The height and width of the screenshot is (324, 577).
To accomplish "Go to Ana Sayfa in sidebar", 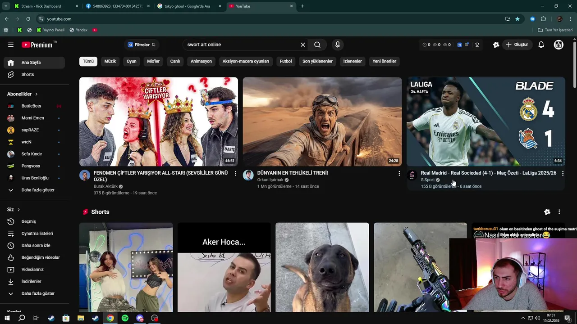I will coord(34,63).
